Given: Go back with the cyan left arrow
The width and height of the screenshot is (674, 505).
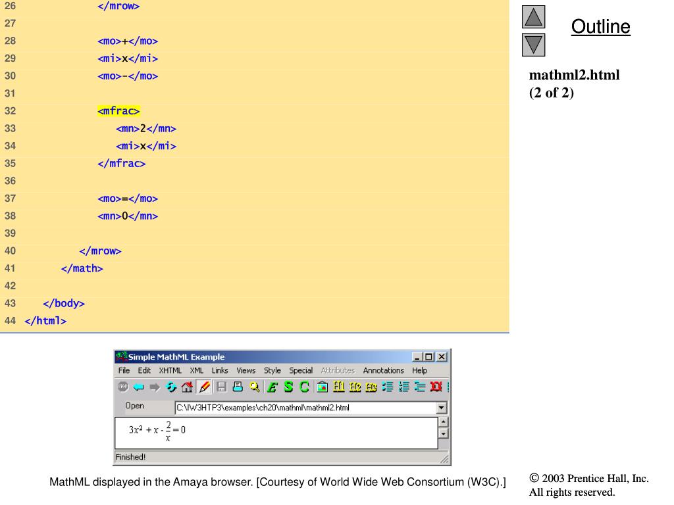Looking at the screenshot, I should coord(138,387).
